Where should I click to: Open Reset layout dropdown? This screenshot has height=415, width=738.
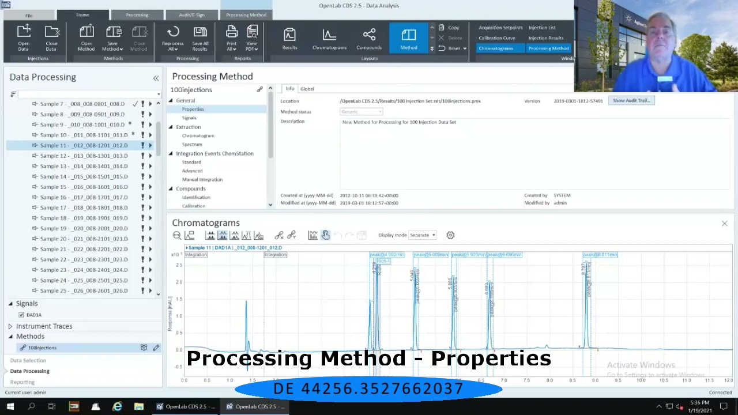pos(464,48)
